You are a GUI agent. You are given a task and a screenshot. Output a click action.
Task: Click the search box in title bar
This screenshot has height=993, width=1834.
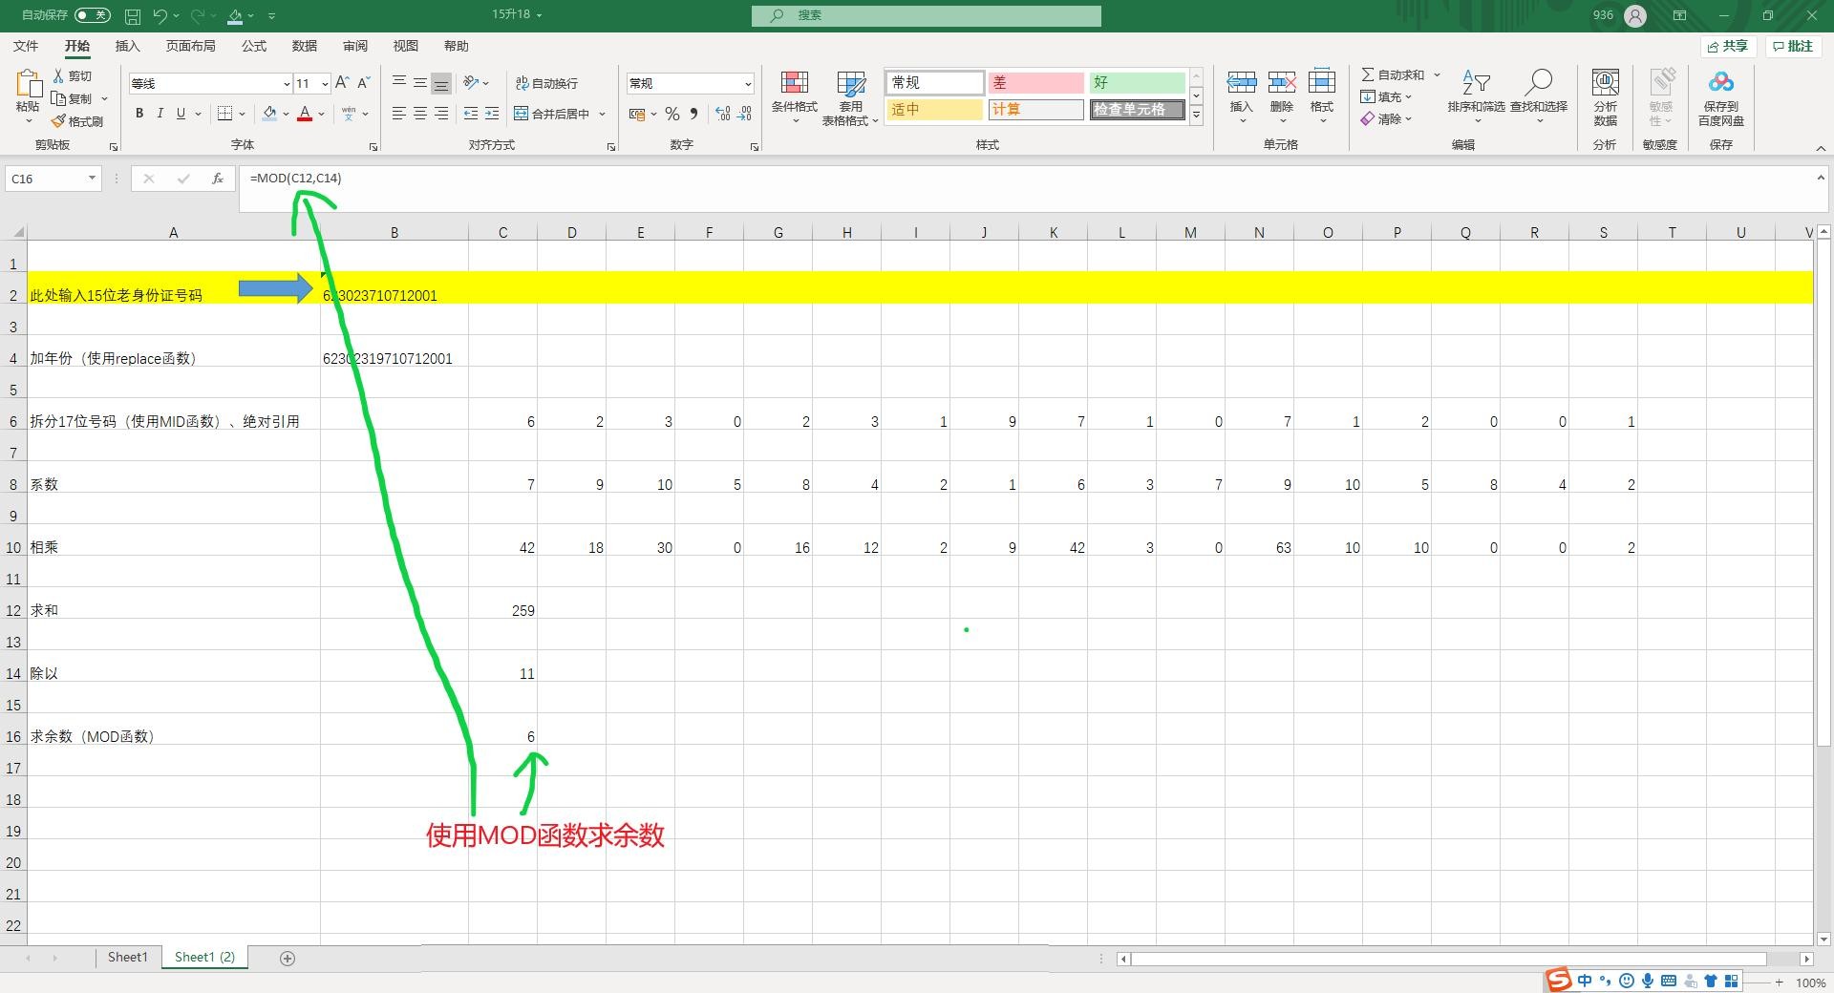pos(926,15)
